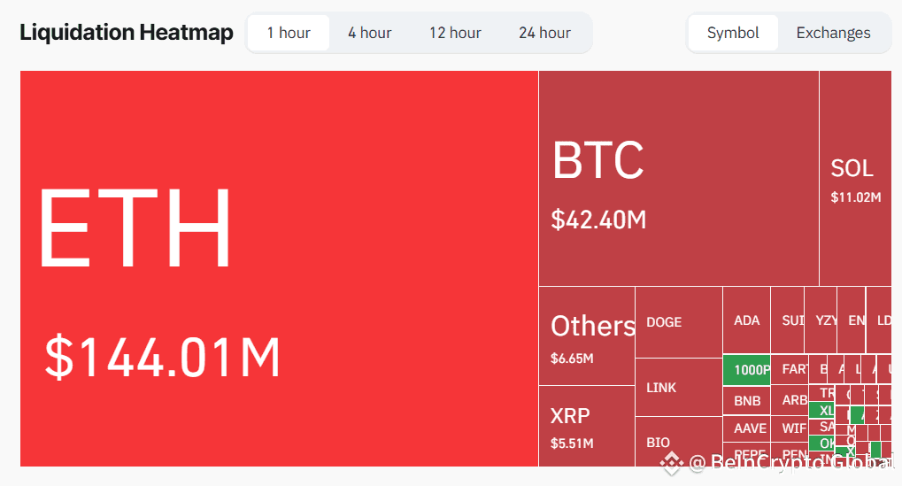Image resolution: width=902 pixels, height=486 pixels.
Task: Select the Others $6.65M tile
Action: [587, 336]
